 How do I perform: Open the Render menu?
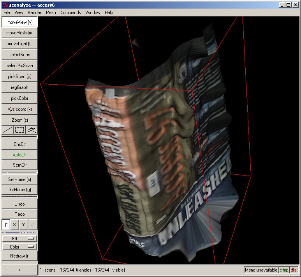[34, 12]
